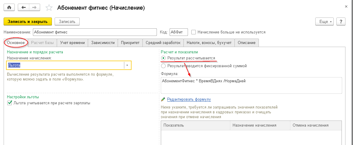Viewport: 353px width, 145px height.
Task: Close the form with the X icon
Action: tap(346, 7)
